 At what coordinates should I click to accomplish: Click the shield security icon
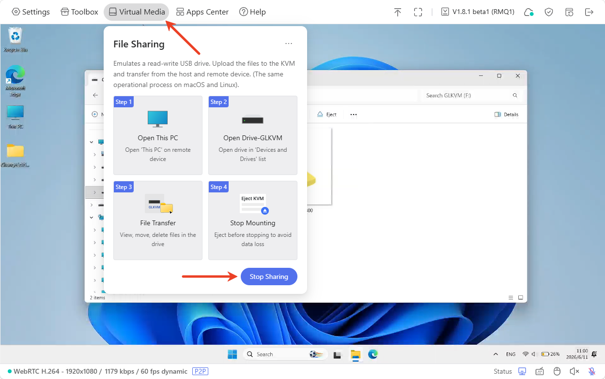[549, 12]
